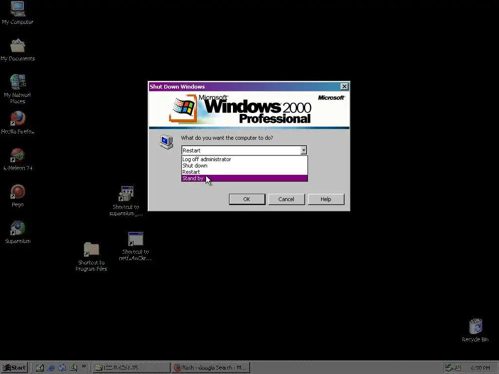499x374 pixels.
Task: Expand quick launch overflow chevron
Action: (84, 366)
